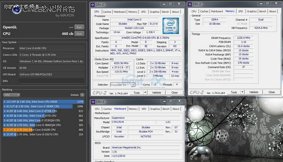The height and width of the screenshot is (162, 283).
Task: Select Bench tab in Mainboard window
Action: pyautogui.click(x=166, y=109)
